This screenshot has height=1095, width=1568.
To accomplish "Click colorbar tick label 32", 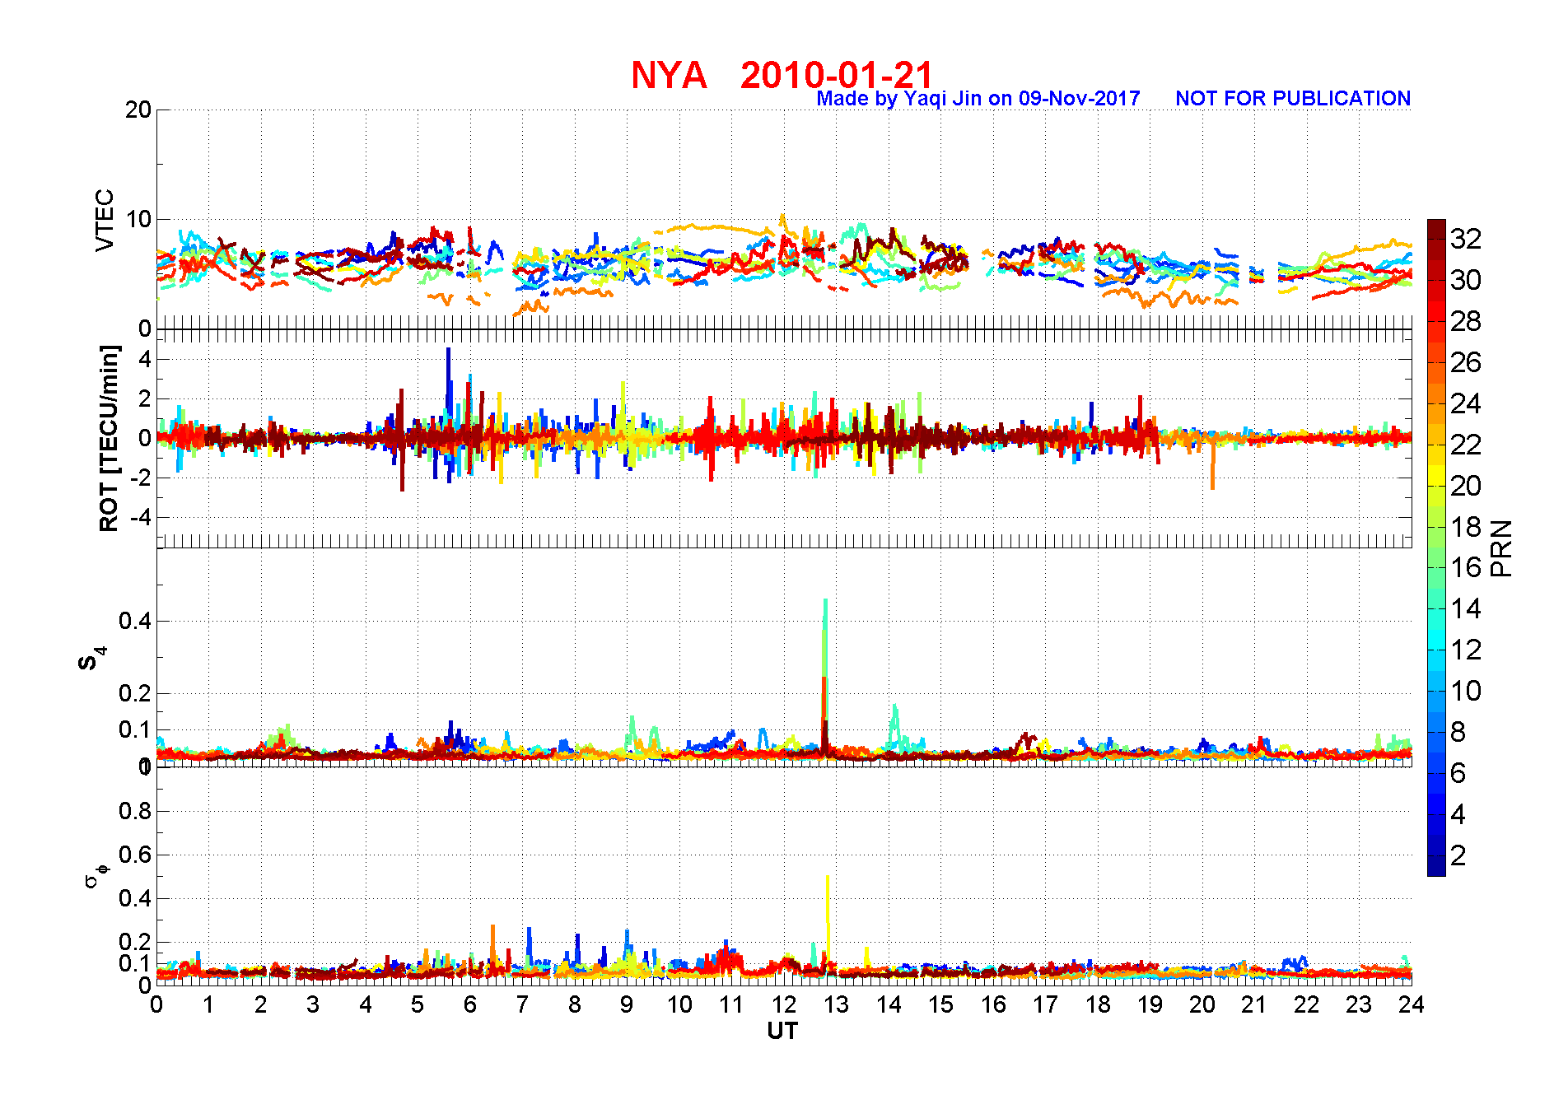I will (x=1465, y=239).
